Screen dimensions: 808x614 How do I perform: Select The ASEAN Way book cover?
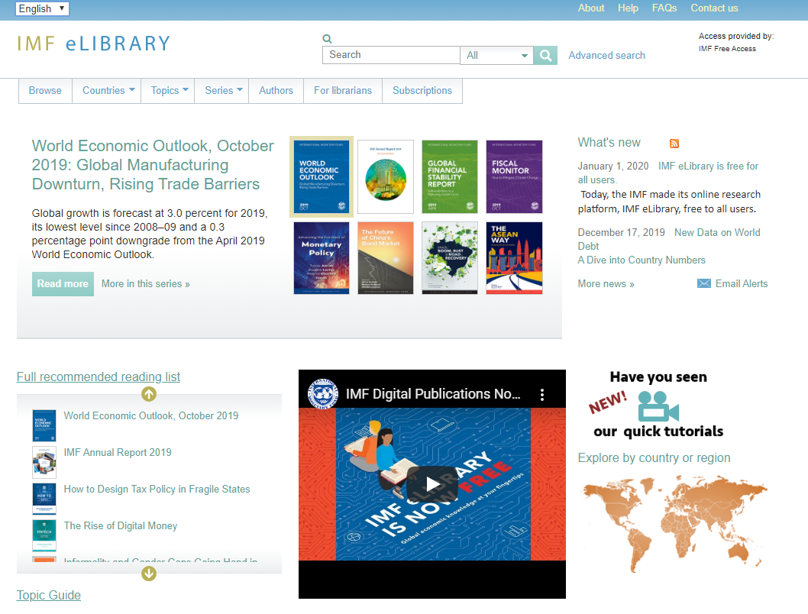click(x=514, y=258)
